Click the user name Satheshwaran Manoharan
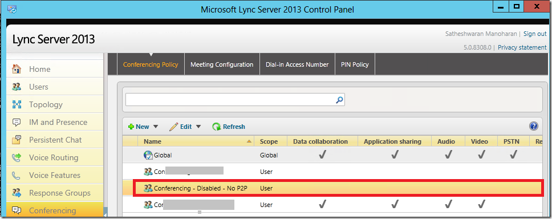Image resolution: width=552 pixels, height=219 pixels. (481, 34)
